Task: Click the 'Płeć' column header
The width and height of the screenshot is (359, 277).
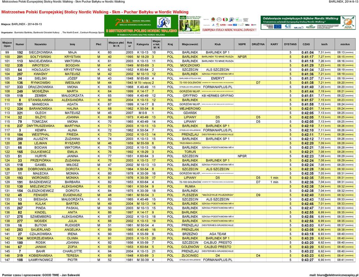Action: [x=99, y=44]
